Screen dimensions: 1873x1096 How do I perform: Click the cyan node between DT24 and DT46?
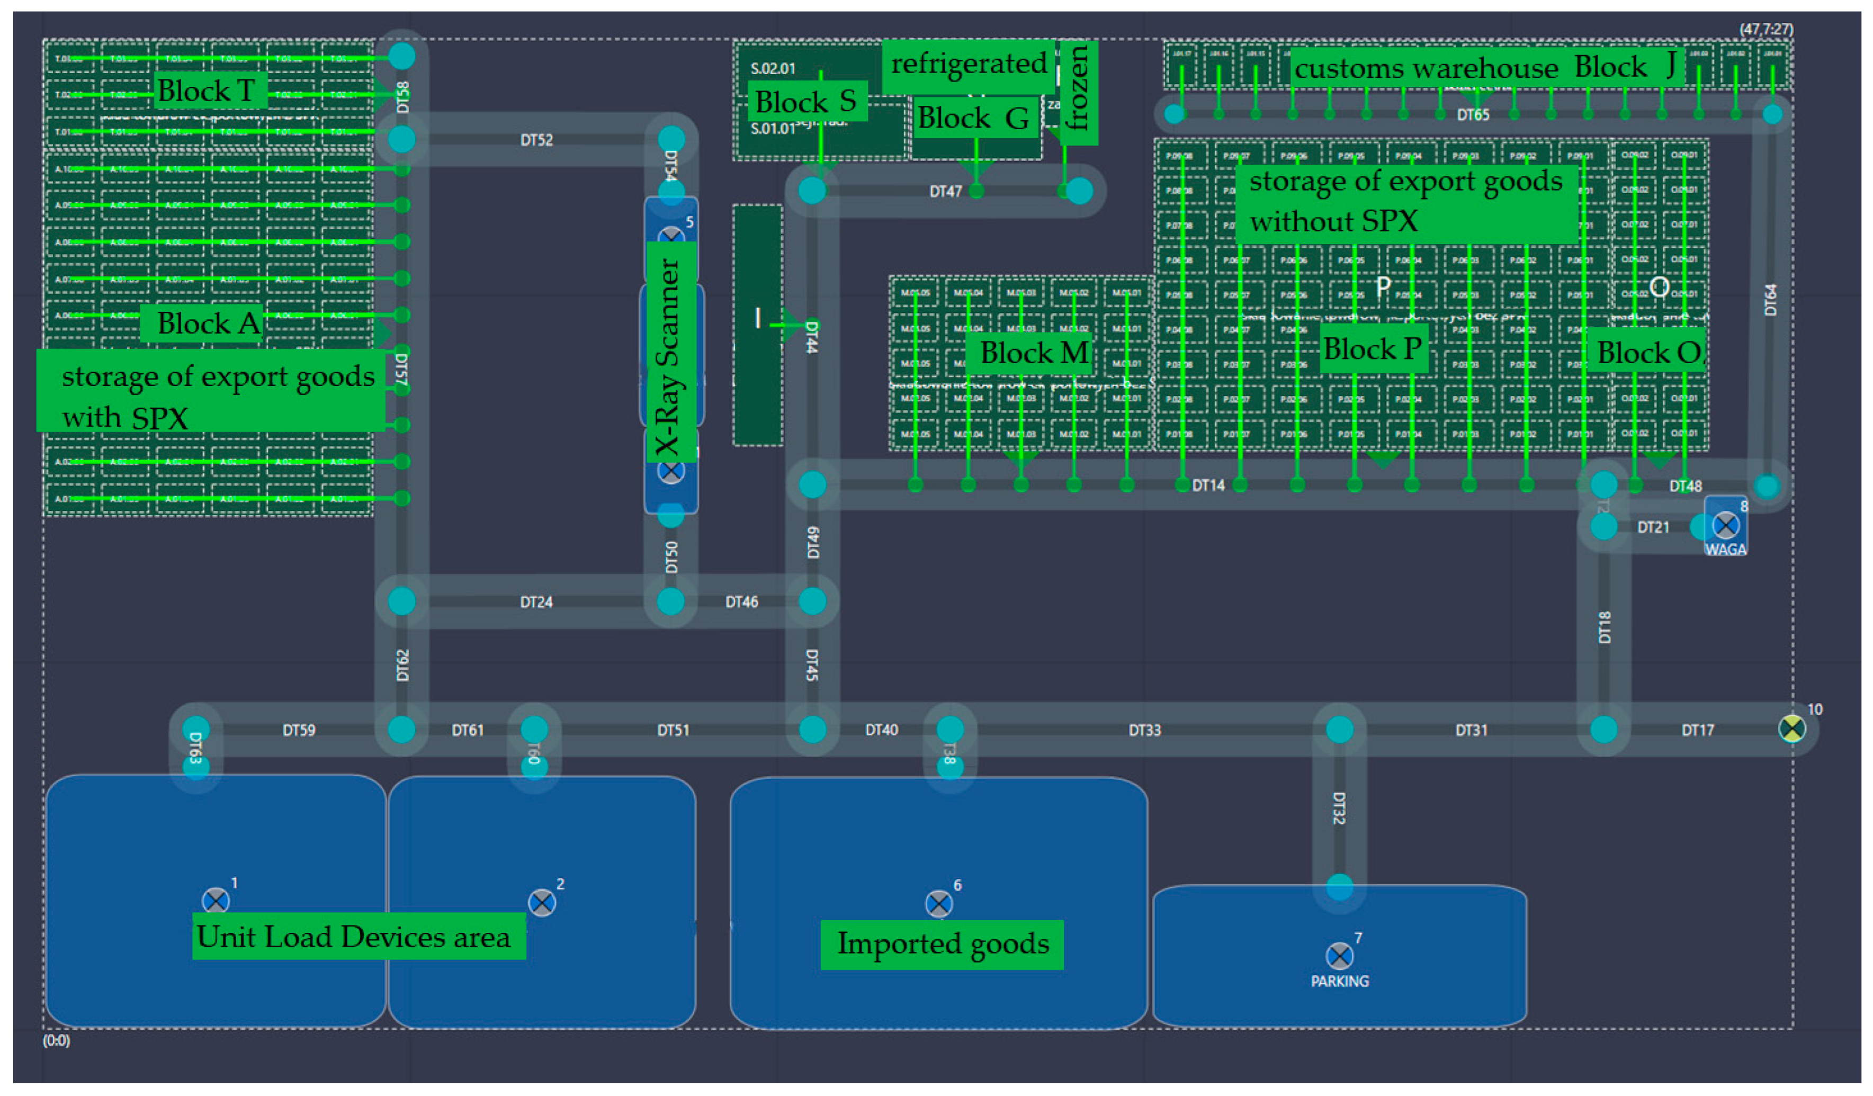pos(670,601)
